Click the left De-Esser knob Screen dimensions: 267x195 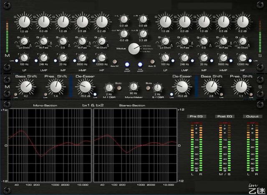pos(85,86)
